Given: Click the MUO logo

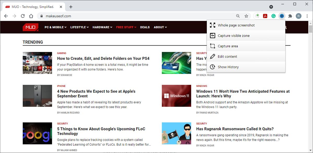Looking at the screenshot, I should point(31,27).
